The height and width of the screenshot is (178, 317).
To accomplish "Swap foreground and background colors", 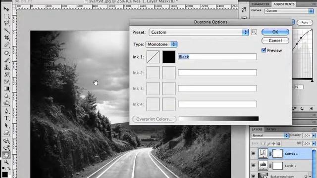I will coord(9,168).
